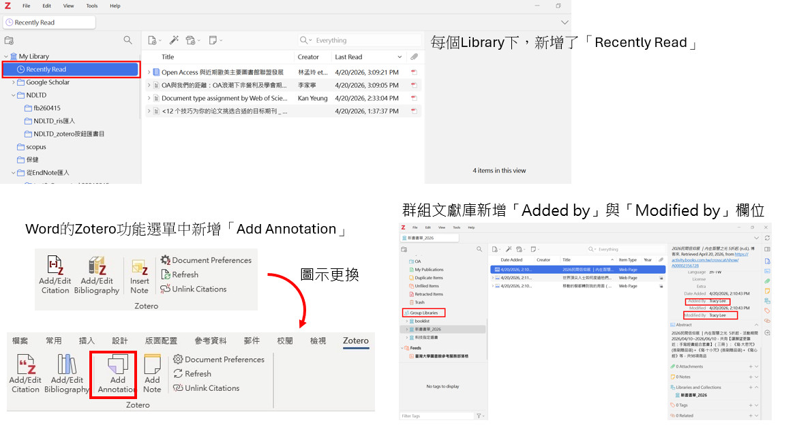Click the old Insert Note icon

(x=140, y=275)
